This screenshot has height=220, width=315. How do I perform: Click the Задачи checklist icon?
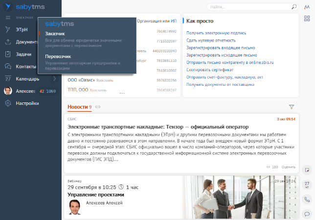click(8, 54)
